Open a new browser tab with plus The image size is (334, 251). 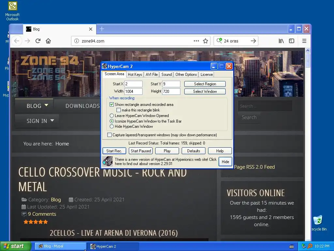click(102, 29)
